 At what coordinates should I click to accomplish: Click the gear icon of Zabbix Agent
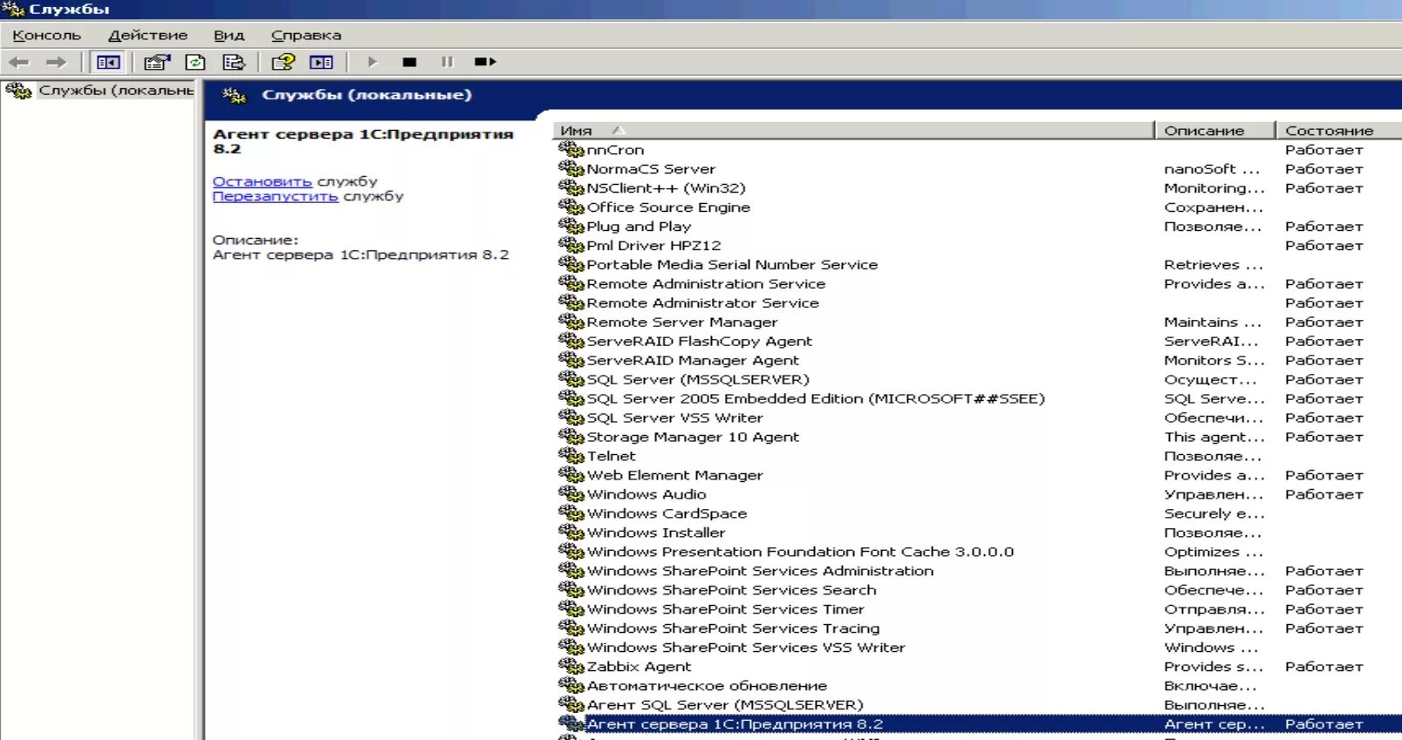(571, 666)
